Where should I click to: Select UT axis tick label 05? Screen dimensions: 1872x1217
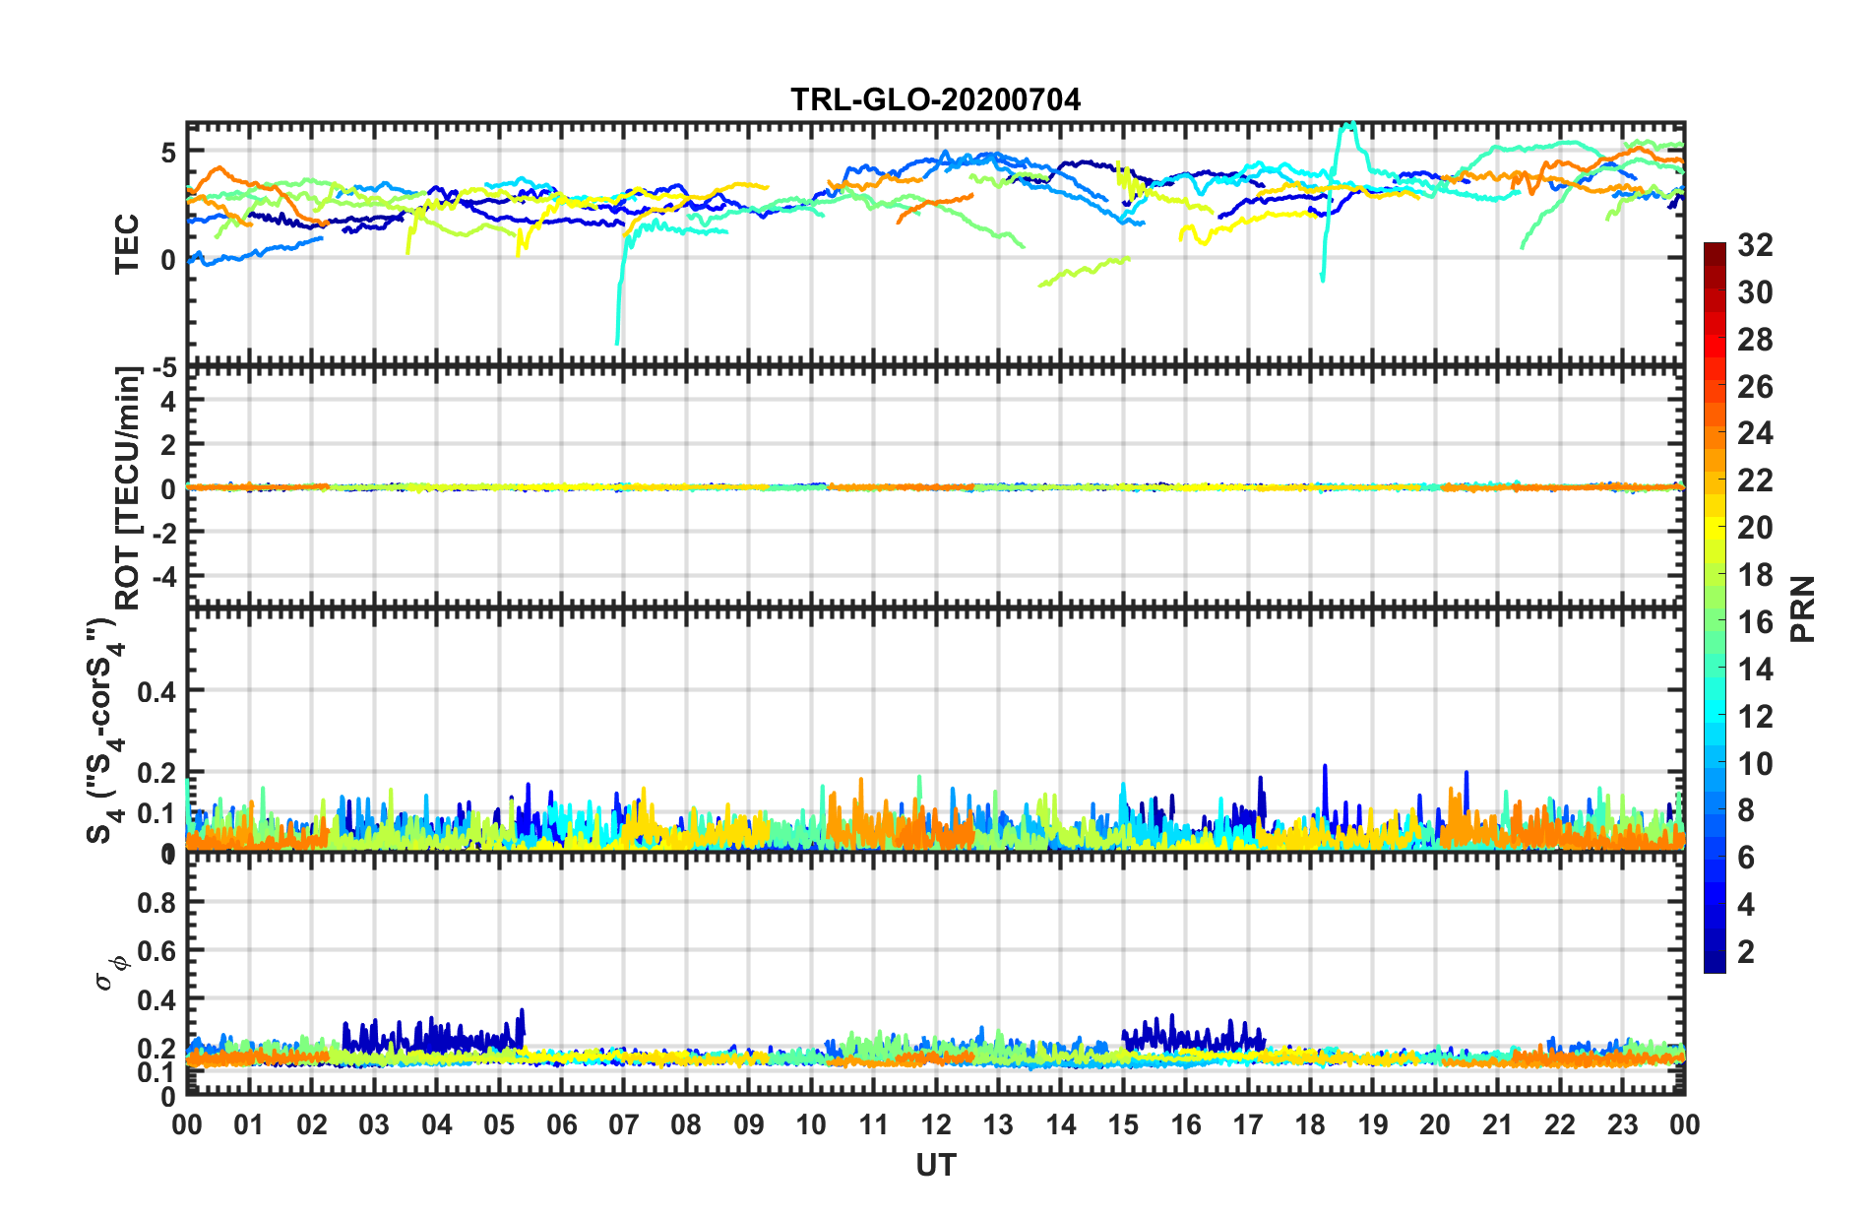tap(499, 1124)
